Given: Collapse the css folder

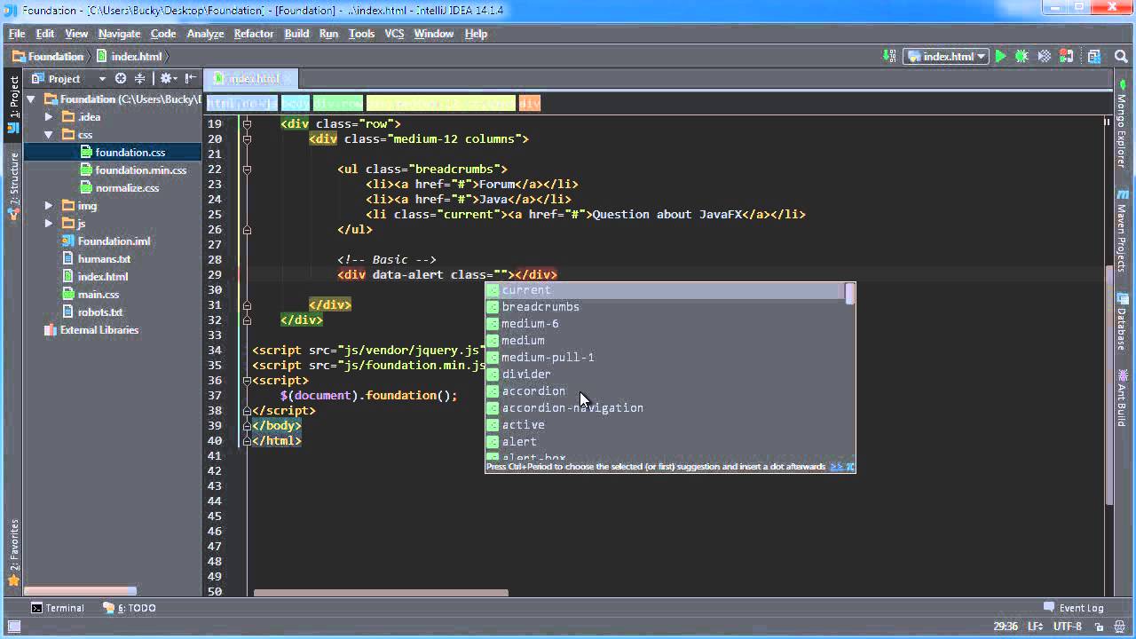Looking at the screenshot, I should coord(49,135).
